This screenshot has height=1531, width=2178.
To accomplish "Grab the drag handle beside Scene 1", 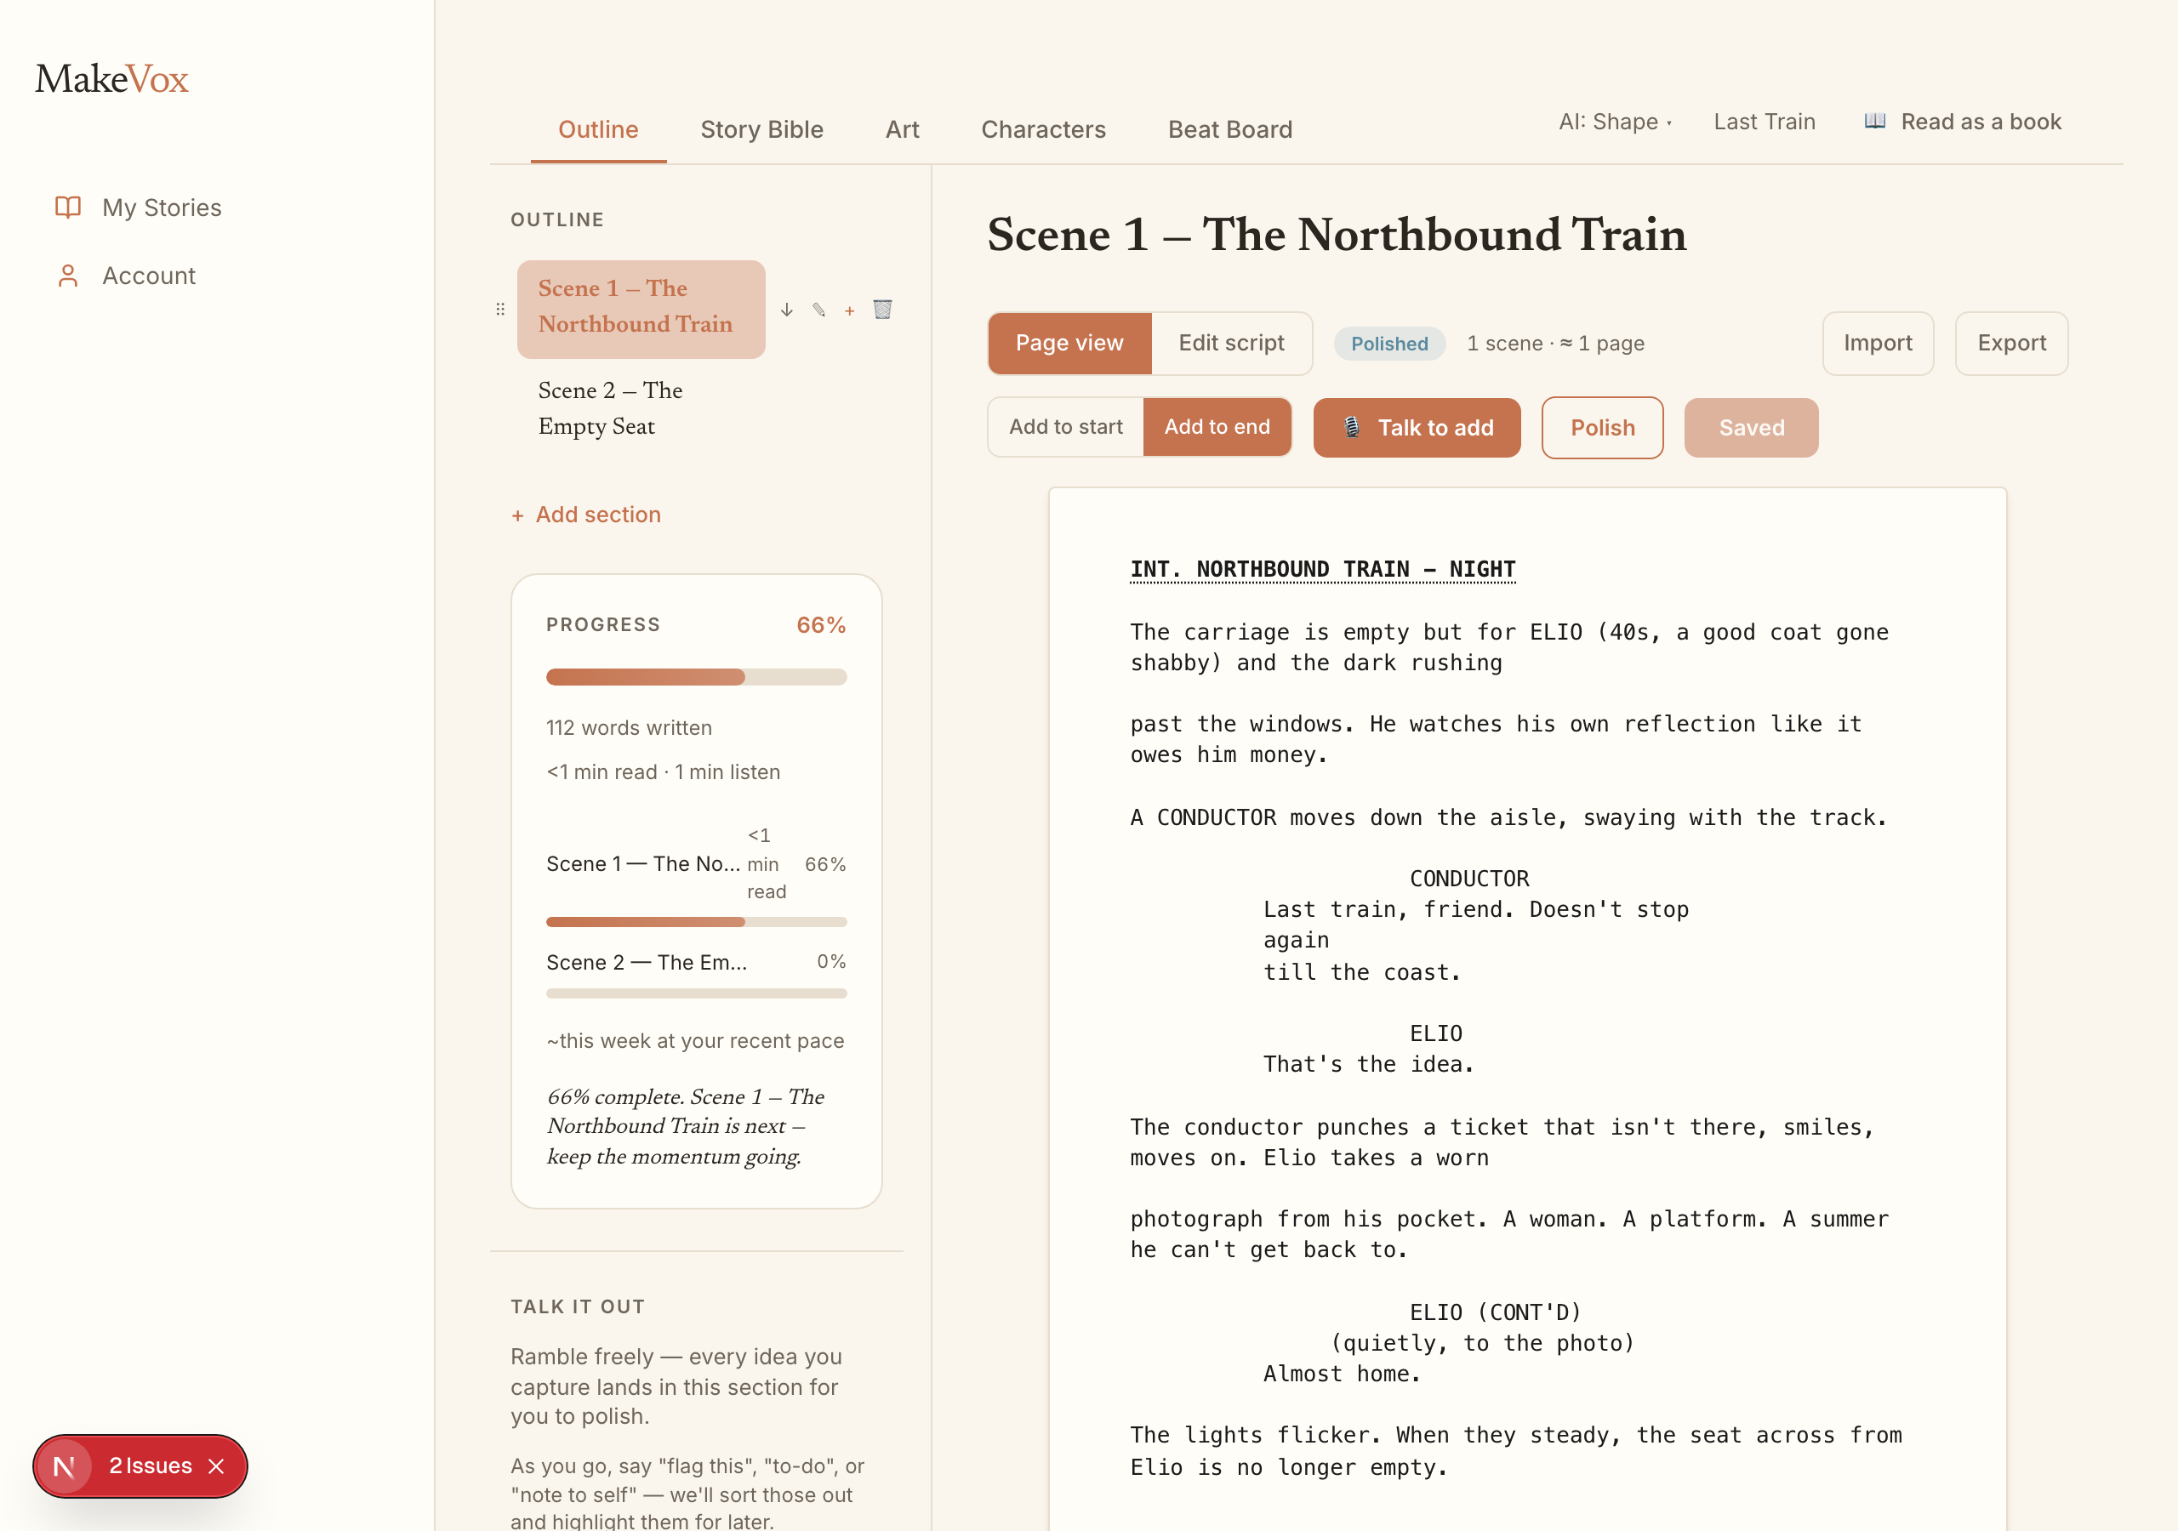I will (x=500, y=310).
